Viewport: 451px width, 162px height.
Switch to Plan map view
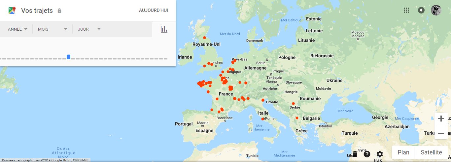pyautogui.click(x=403, y=152)
